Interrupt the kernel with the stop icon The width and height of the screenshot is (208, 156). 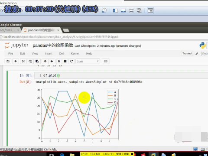point(65,61)
